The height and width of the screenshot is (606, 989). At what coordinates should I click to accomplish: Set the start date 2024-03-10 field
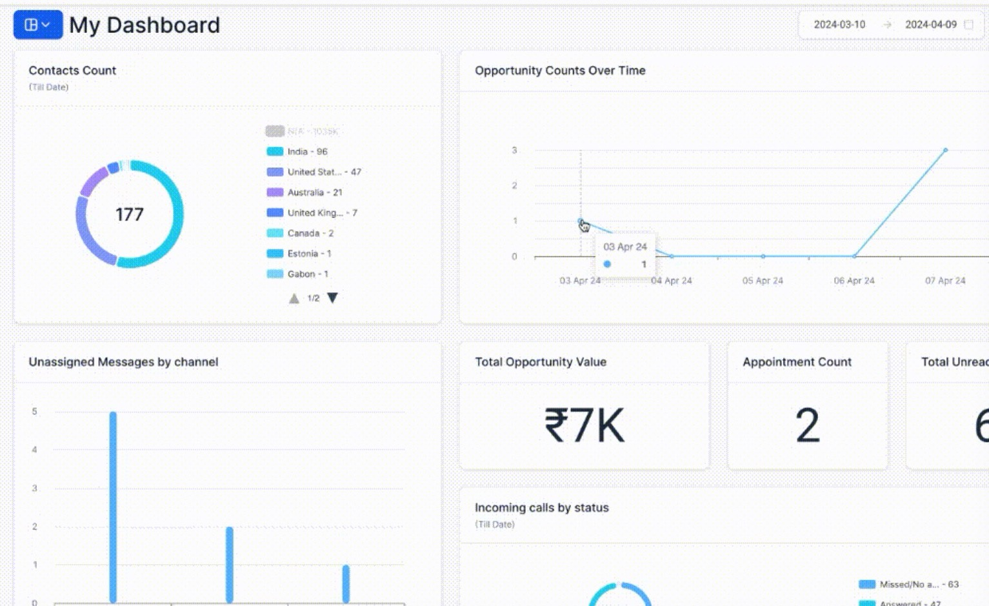[839, 25]
